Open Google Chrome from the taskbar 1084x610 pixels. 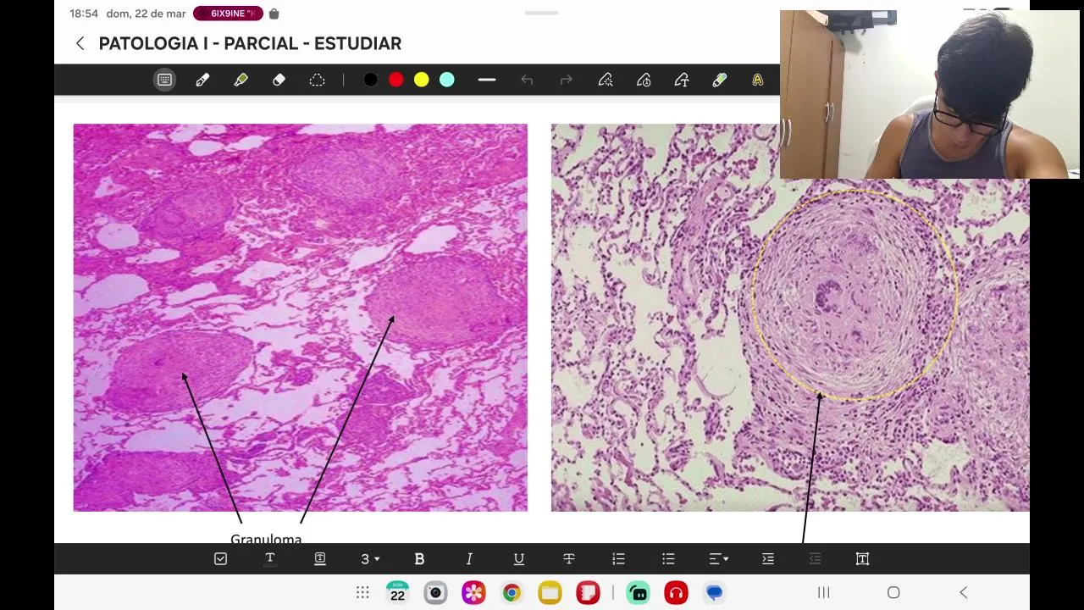tap(512, 592)
